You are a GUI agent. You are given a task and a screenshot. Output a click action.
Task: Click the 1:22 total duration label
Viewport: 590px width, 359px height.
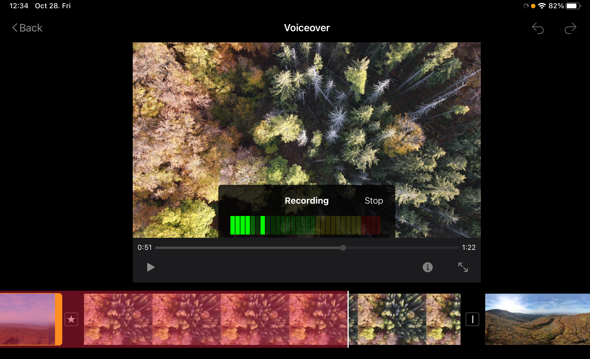click(469, 247)
